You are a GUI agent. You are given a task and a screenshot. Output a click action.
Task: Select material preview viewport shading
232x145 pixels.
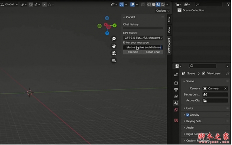coord(159,4)
